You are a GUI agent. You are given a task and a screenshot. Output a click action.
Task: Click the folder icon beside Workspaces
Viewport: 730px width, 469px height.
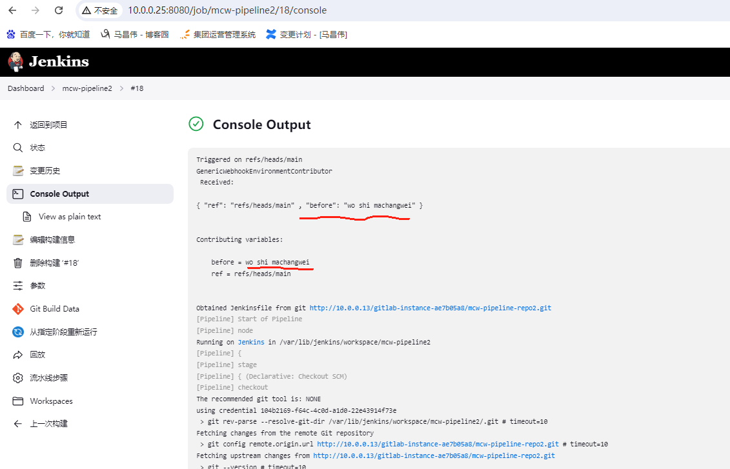[17, 401]
